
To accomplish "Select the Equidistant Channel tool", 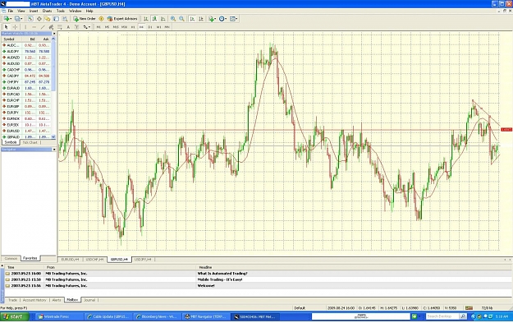I will [x=51, y=27].
